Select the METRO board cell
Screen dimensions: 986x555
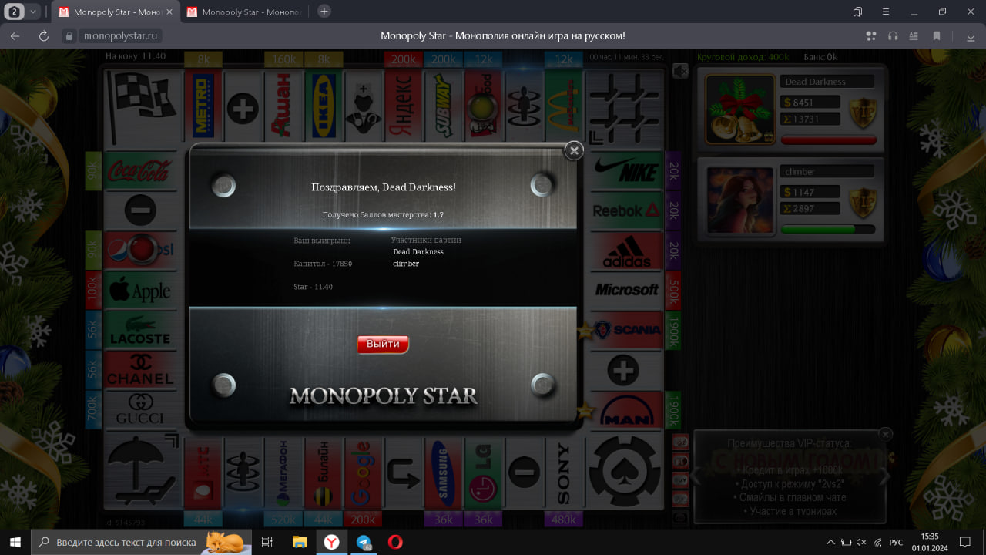tap(203, 106)
